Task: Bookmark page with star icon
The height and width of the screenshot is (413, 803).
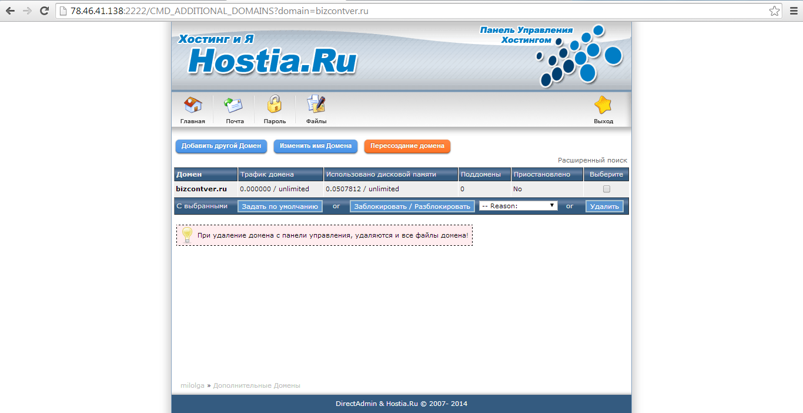Action: tap(775, 11)
